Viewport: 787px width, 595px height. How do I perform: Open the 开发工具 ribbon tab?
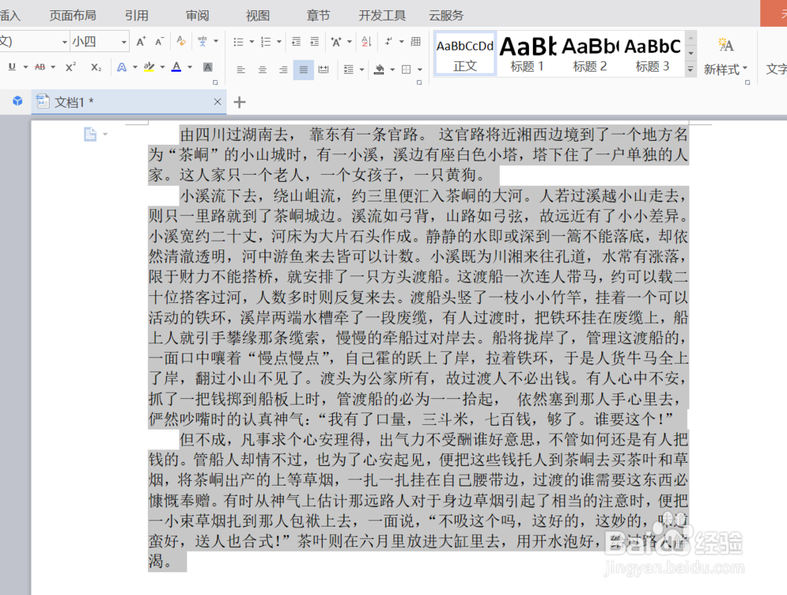click(x=382, y=16)
